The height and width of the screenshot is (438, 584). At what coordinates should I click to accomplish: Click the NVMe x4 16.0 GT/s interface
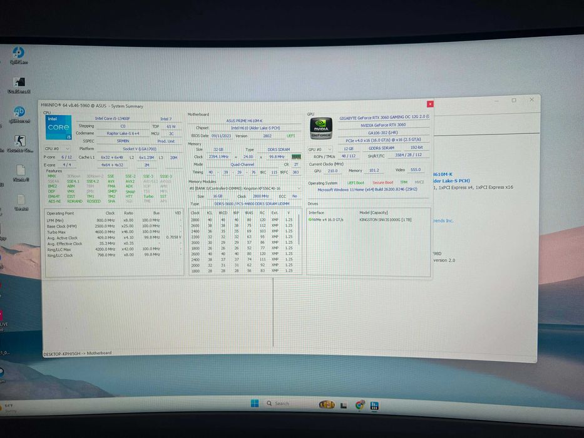coord(328,220)
